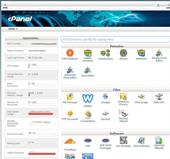The image size is (170, 159).
Task: Open Directory Privacy
Action: pos(123,99)
